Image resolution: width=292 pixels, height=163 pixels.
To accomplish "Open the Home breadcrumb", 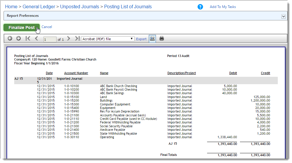I will point(11,7).
